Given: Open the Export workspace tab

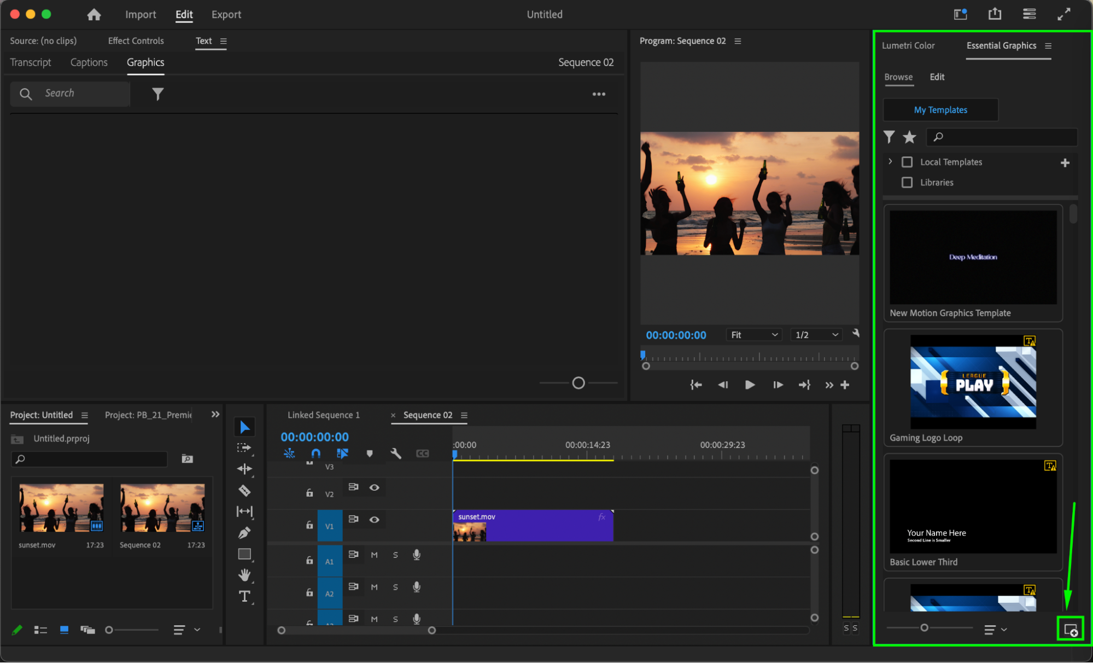Looking at the screenshot, I should pyautogui.click(x=226, y=15).
